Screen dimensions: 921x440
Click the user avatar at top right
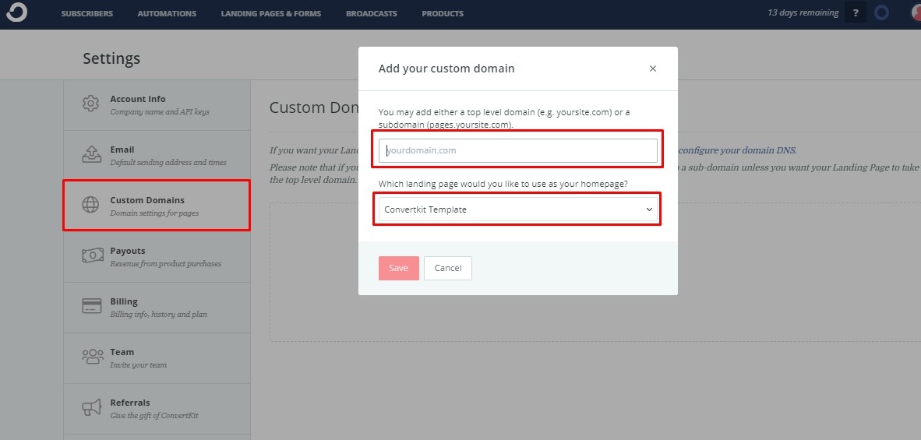coord(915,13)
